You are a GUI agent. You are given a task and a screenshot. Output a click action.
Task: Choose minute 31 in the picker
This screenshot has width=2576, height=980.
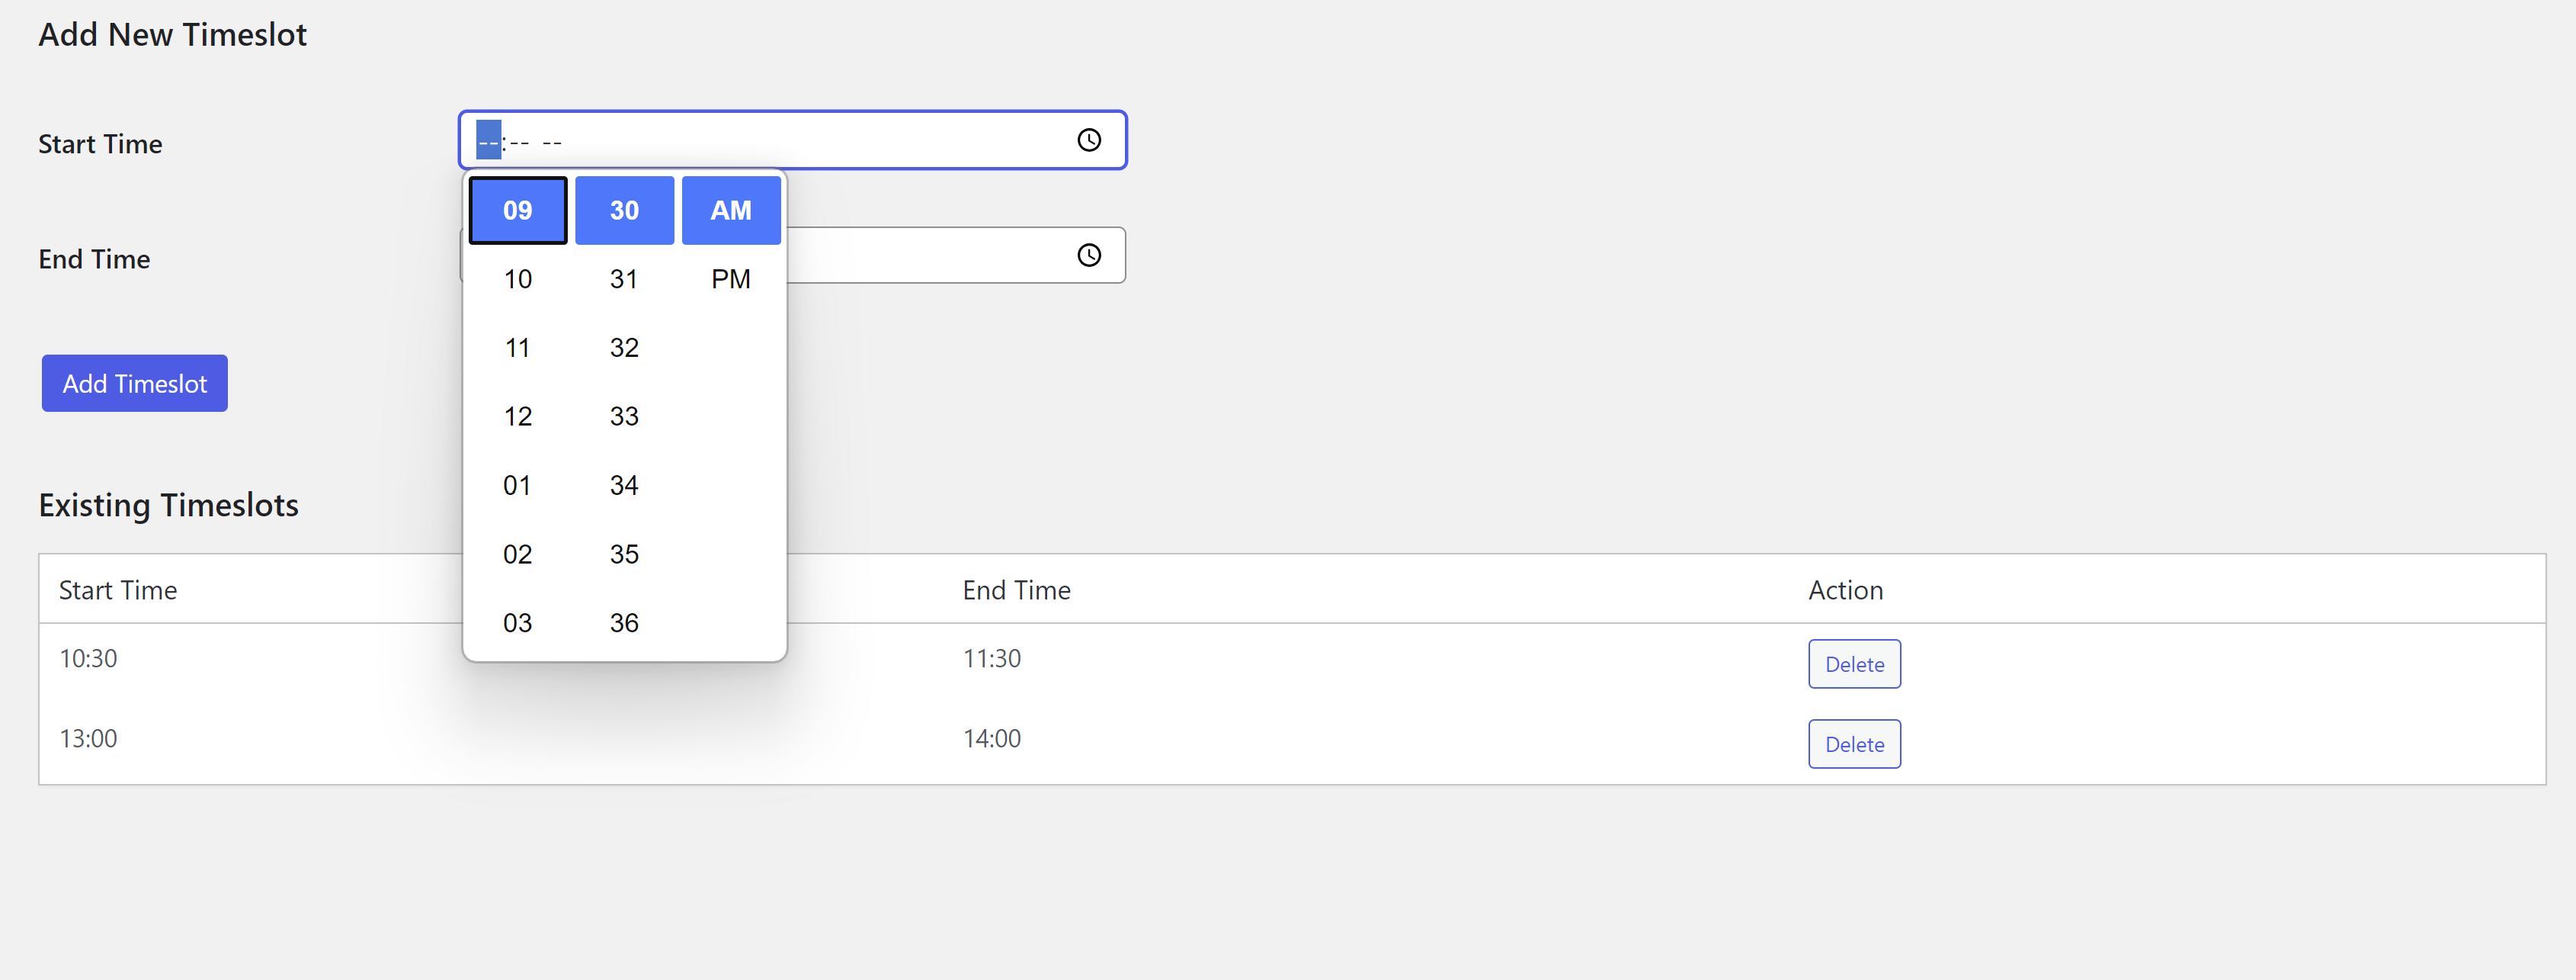click(624, 279)
